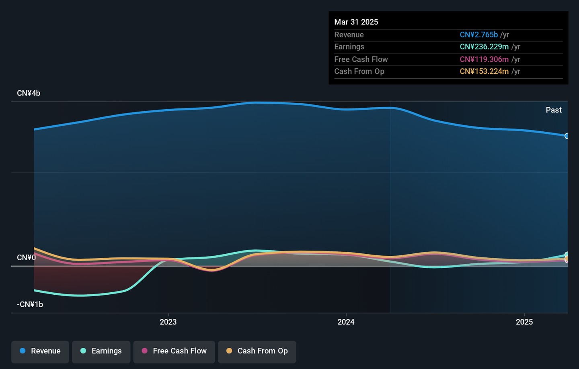Click the orange Cash From Op dot

[229, 351]
